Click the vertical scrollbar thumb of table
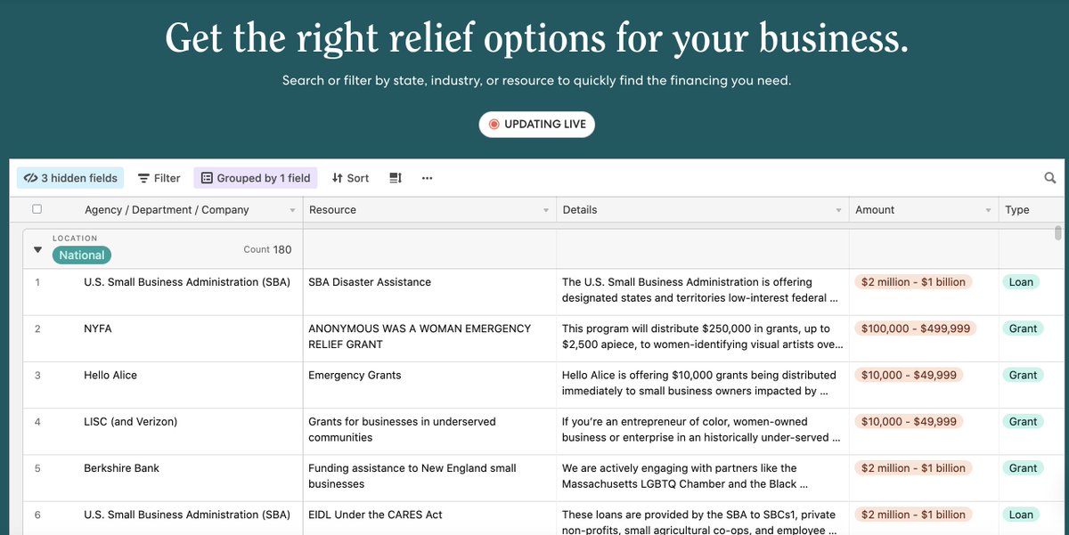 point(1058,233)
